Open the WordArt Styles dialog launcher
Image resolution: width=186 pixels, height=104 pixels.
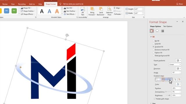pos(77,17)
